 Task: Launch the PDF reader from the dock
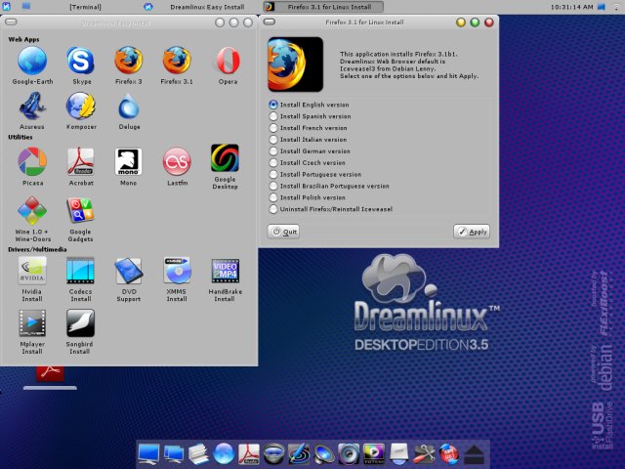click(x=249, y=454)
